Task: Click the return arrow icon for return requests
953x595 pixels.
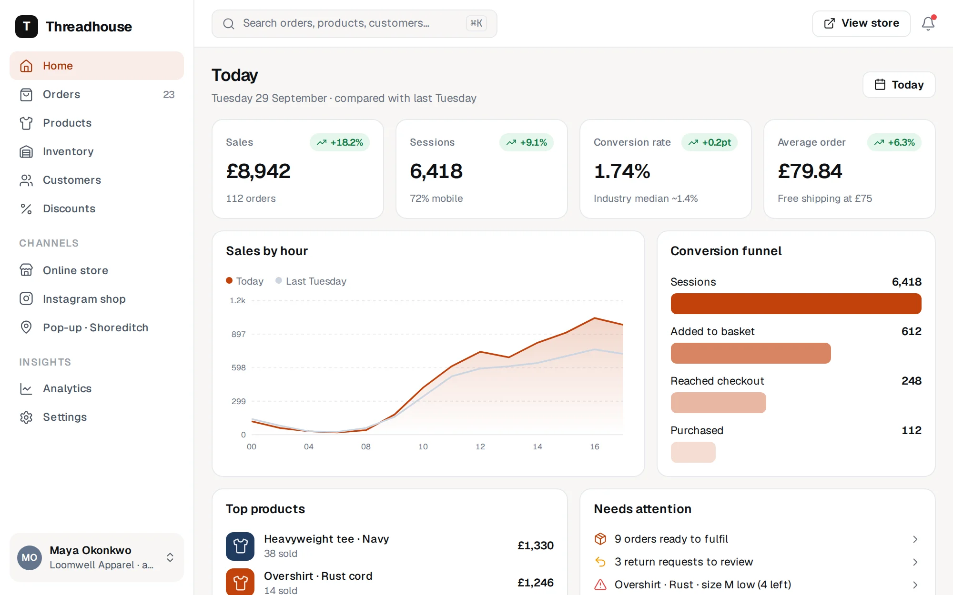Action: [x=600, y=562]
